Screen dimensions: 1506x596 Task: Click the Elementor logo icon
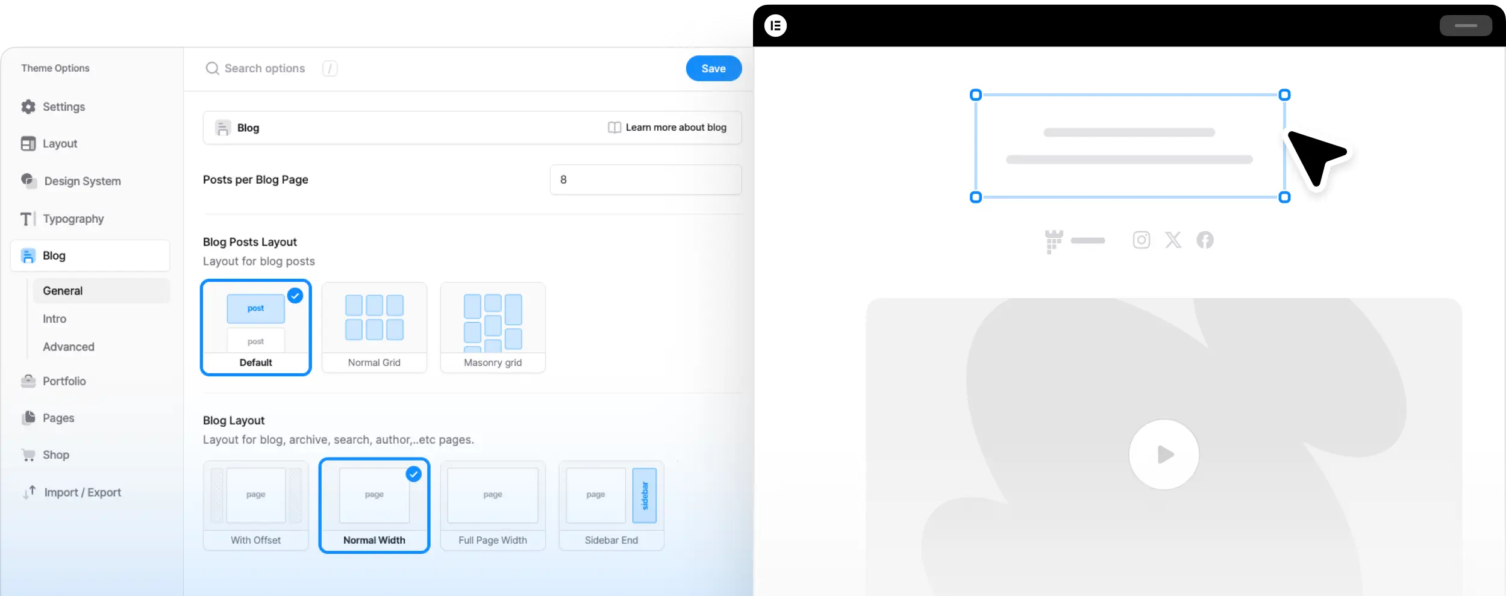tap(775, 26)
